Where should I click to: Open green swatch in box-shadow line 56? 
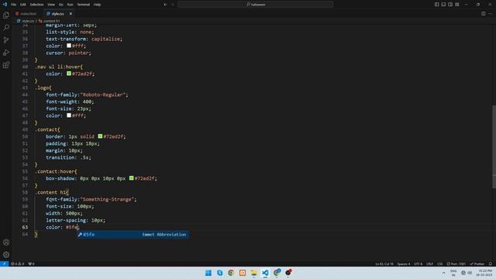[131, 178]
